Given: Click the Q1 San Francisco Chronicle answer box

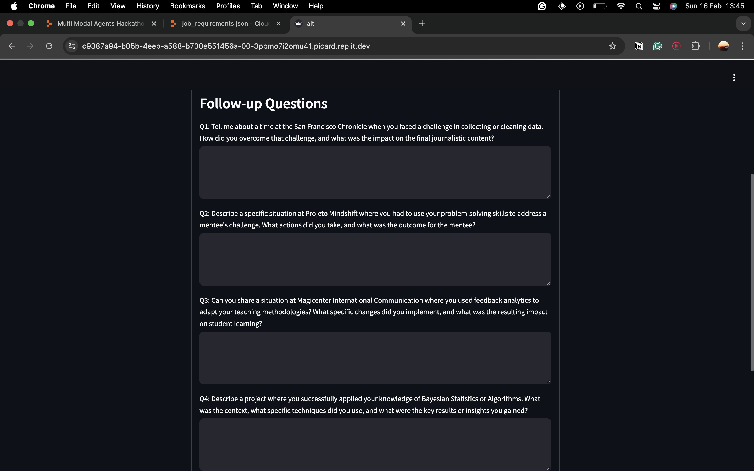Looking at the screenshot, I should click(x=375, y=172).
